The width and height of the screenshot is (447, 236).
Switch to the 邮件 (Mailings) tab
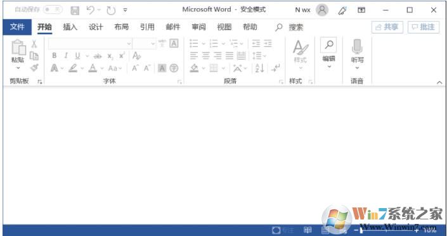[172, 27]
